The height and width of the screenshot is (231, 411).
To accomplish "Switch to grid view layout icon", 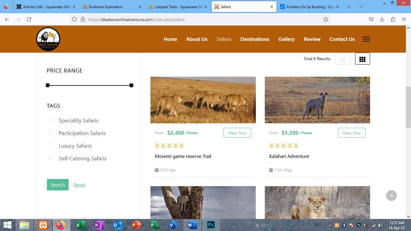I will 362,59.
